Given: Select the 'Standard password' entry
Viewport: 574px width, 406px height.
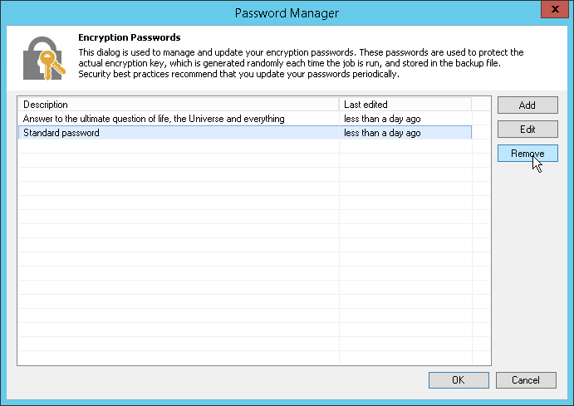Looking at the screenshot, I should tap(61, 133).
